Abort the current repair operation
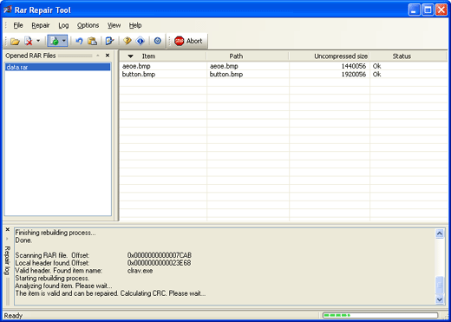 click(188, 41)
